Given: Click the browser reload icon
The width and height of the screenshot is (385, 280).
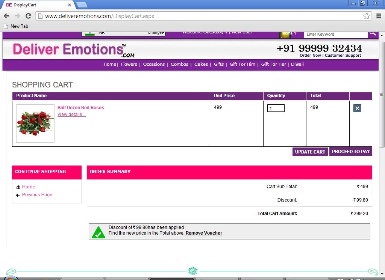Looking at the screenshot, I should click(28, 16).
